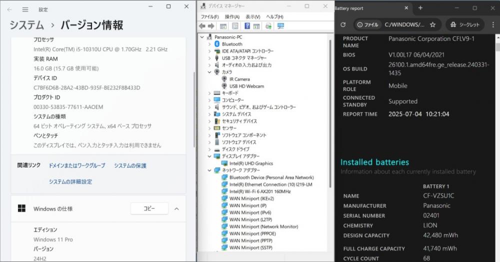
Task: Click the Windows logo in Windows の仕様
Action: (21, 209)
